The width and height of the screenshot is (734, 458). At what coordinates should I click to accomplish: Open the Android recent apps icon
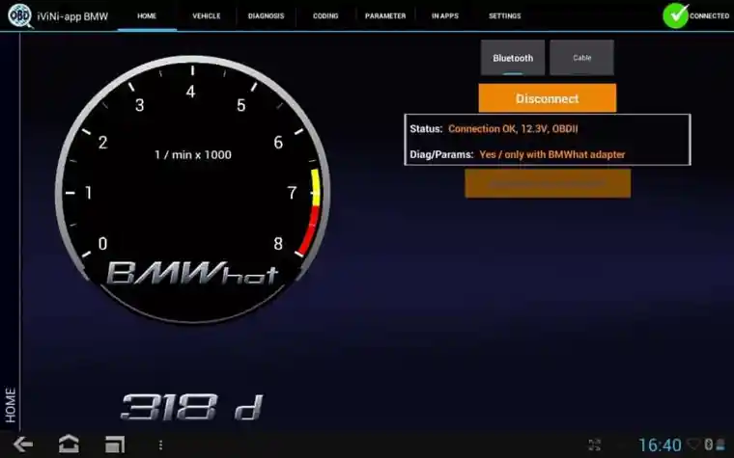[115, 445]
